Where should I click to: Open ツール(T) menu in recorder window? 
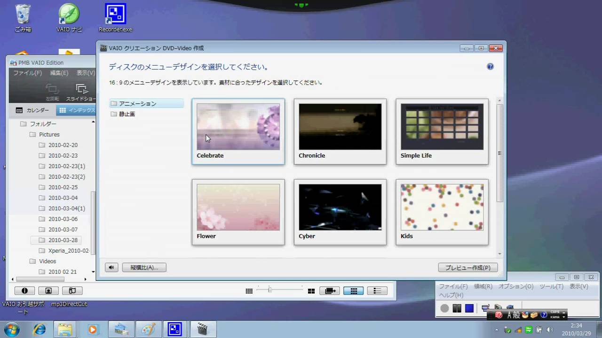point(551,286)
